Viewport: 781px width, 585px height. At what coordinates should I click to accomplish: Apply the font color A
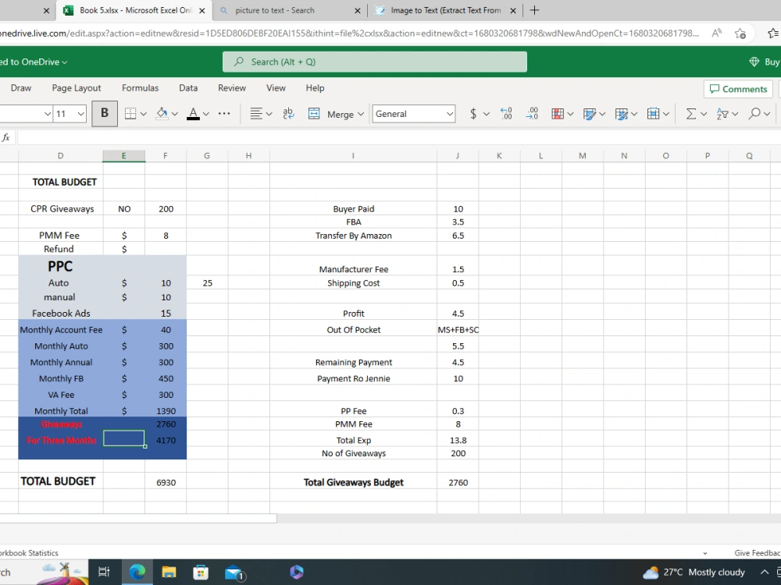tap(193, 114)
